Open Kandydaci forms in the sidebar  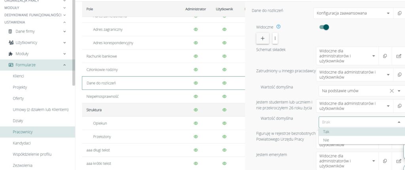coord(22,143)
